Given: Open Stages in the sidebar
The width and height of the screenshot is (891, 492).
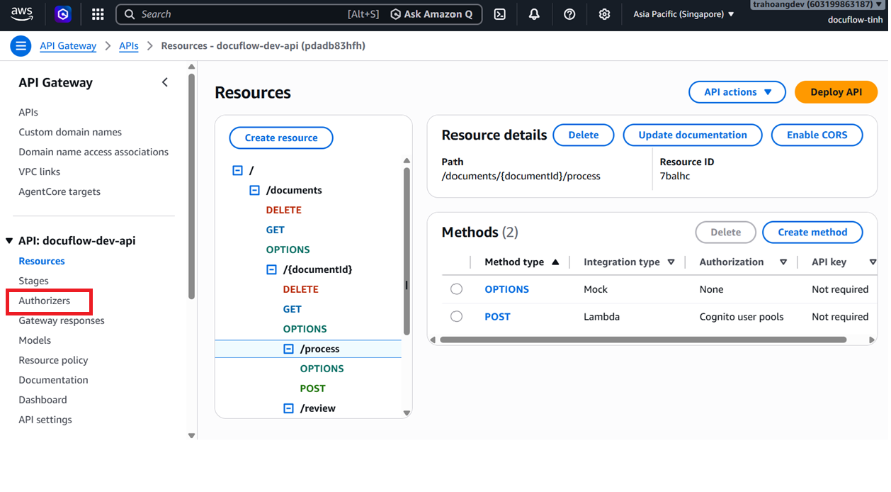Looking at the screenshot, I should pyautogui.click(x=34, y=281).
